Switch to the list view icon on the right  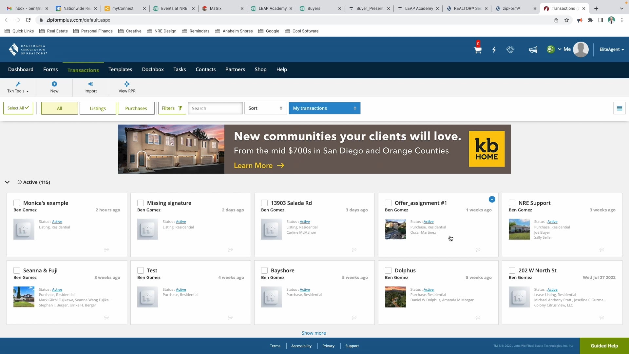(x=619, y=108)
